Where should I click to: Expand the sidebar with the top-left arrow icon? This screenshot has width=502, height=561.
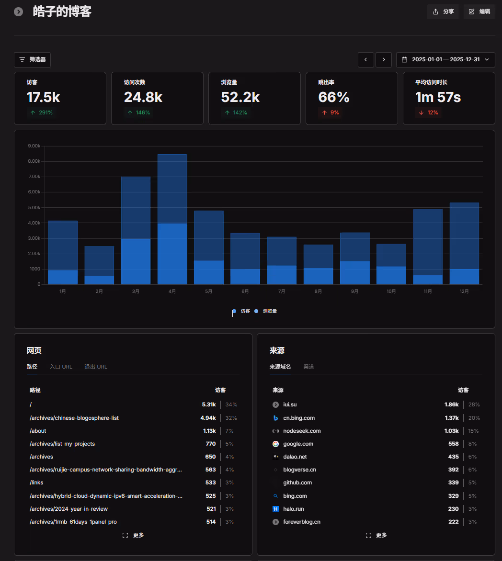pos(18,11)
